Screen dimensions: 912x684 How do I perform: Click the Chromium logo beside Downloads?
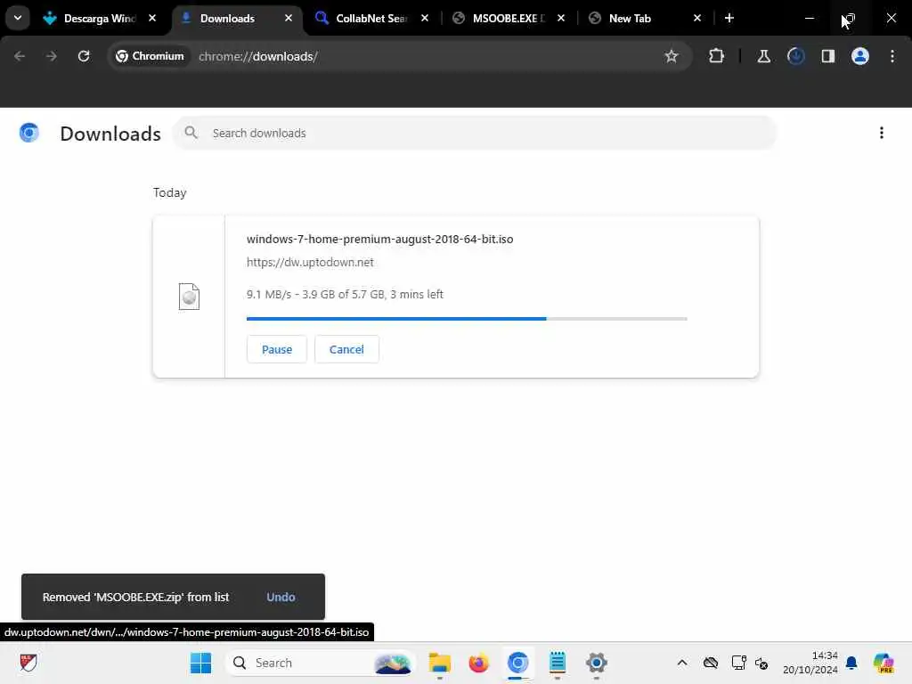pyautogui.click(x=29, y=133)
